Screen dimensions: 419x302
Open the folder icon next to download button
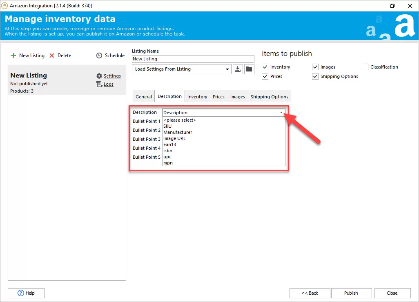249,69
